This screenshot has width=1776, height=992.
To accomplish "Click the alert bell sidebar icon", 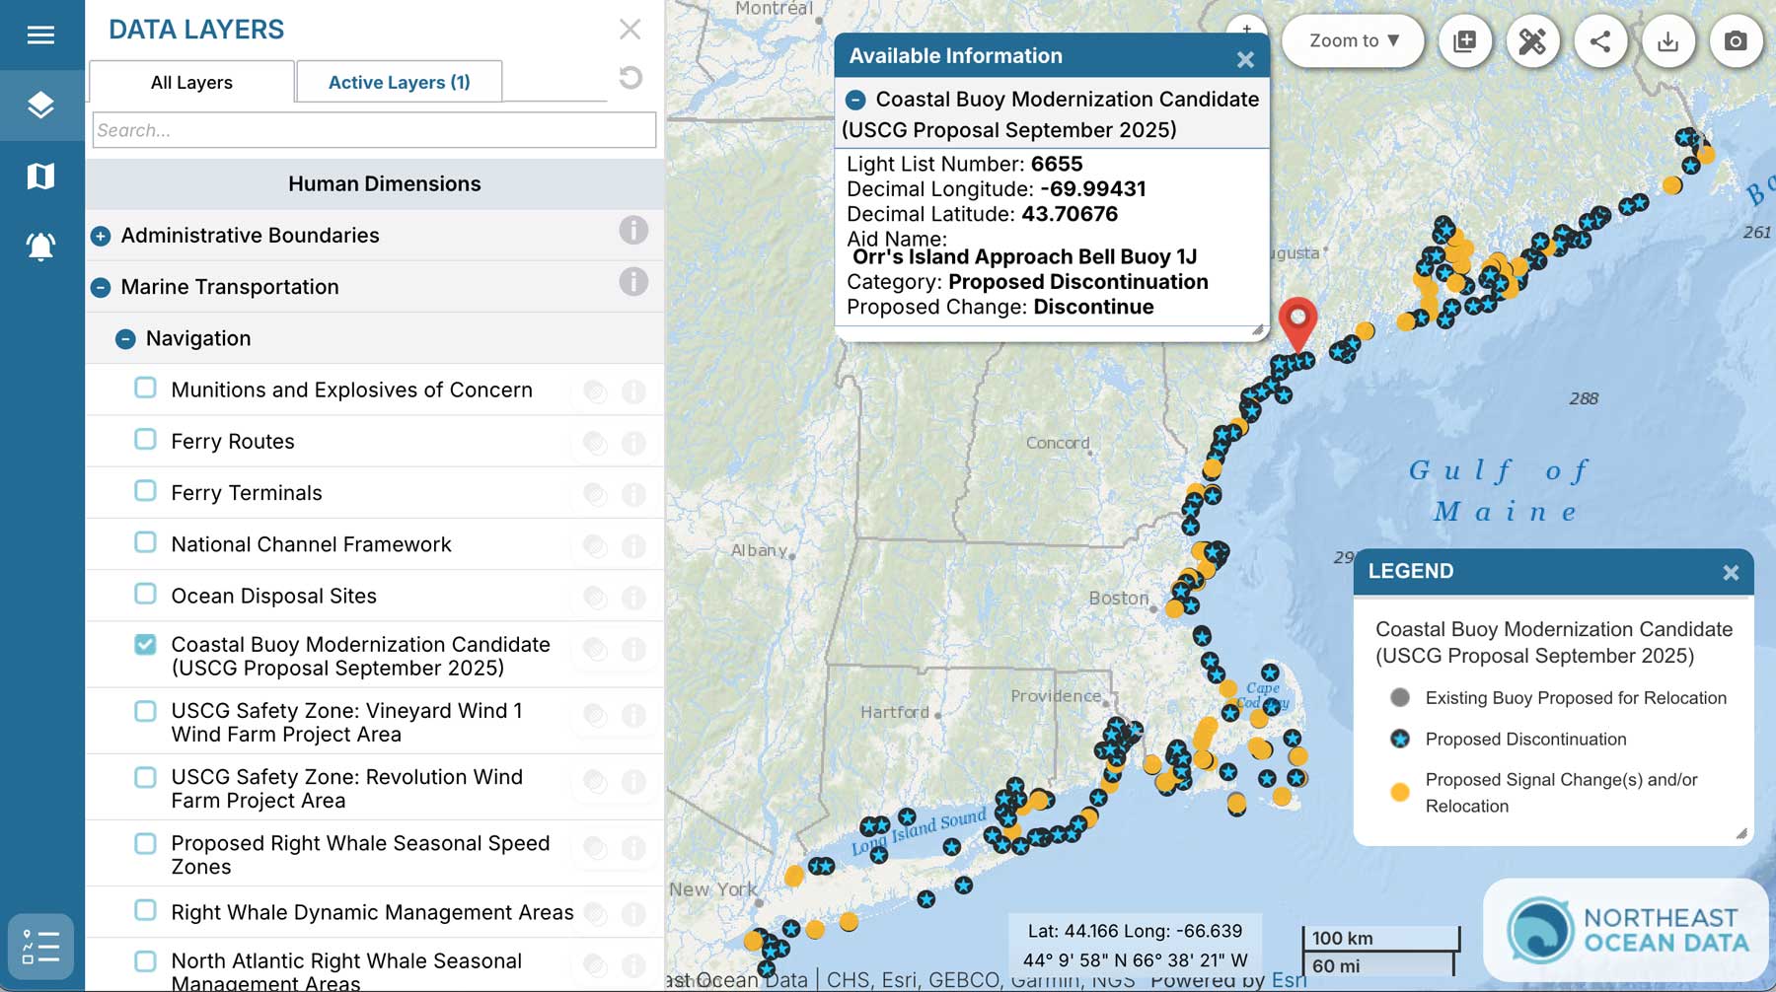I will point(40,246).
